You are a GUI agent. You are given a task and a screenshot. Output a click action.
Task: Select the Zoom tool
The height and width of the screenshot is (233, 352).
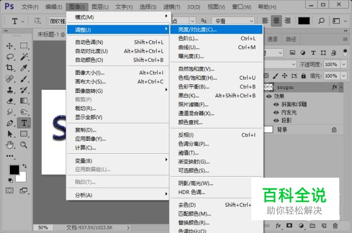[x=24, y=145]
